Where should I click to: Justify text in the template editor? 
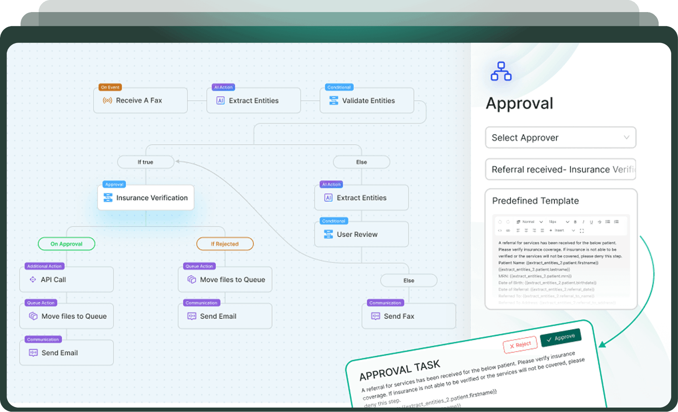(x=542, y=230)
